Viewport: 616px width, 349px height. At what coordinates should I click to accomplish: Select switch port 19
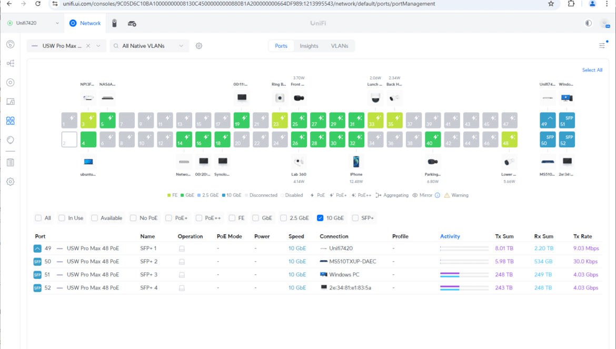coord(242,121)
